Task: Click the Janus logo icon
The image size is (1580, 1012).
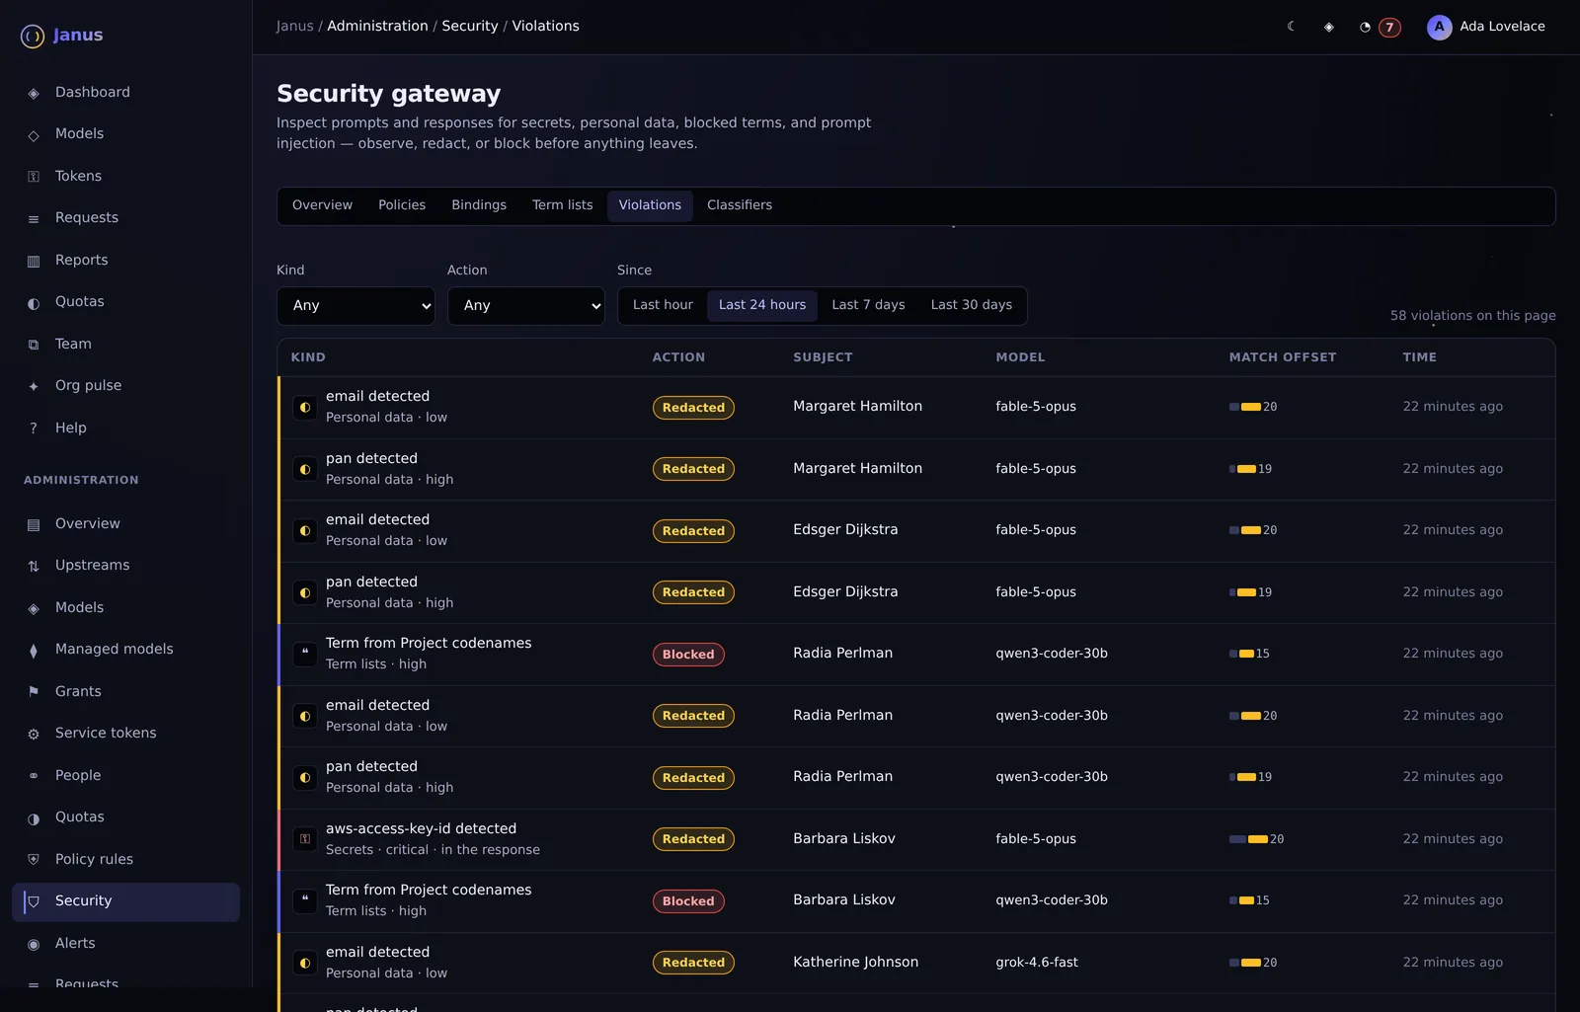Action: point(33,37)
